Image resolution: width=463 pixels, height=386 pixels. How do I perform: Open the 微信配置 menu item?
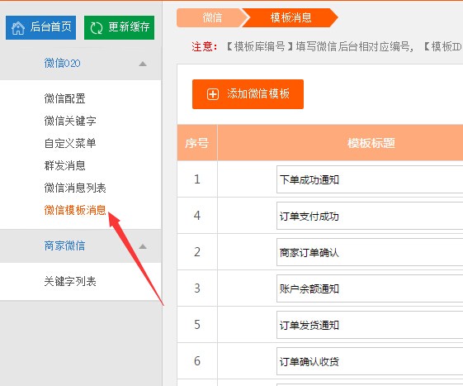pyautogui.click(x=64, y=98)
